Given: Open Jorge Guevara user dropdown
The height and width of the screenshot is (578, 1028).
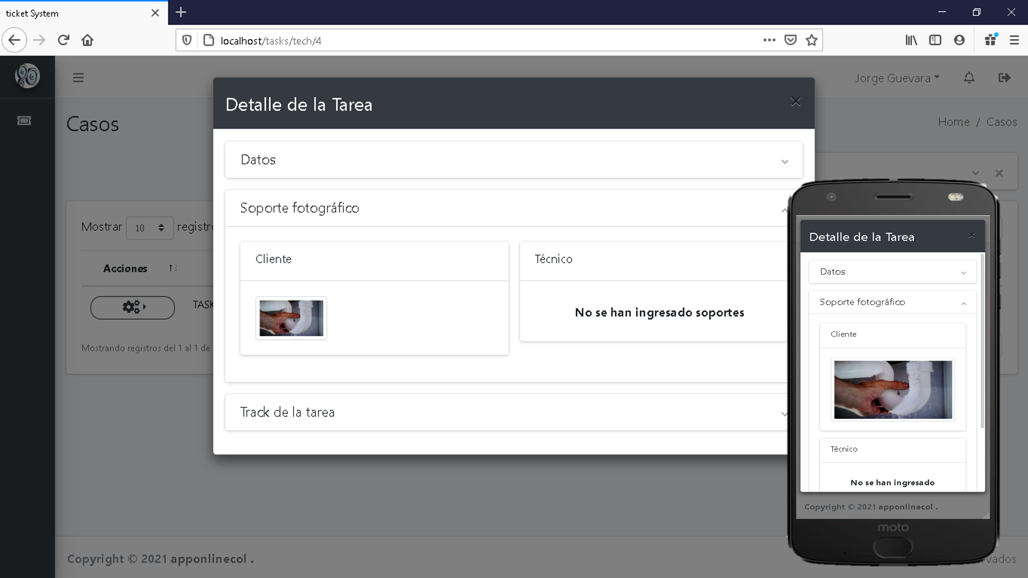Looking at the screenshot, I should click(897, 78).
